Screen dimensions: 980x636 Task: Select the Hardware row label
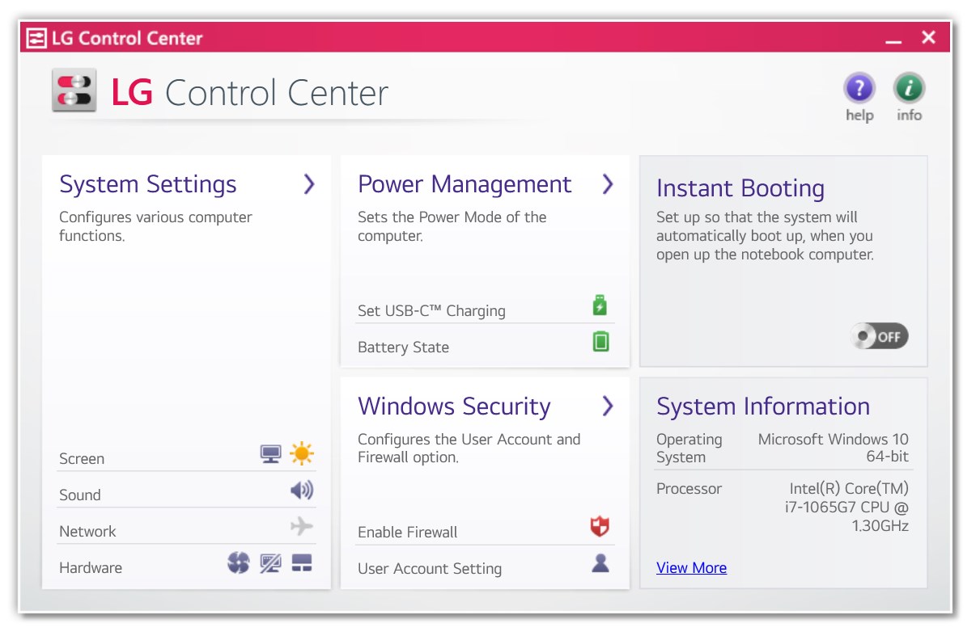[90, 567]
